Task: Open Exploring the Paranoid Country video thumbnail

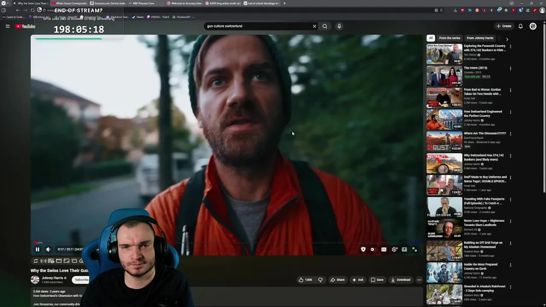Action: tap(444, 54)
